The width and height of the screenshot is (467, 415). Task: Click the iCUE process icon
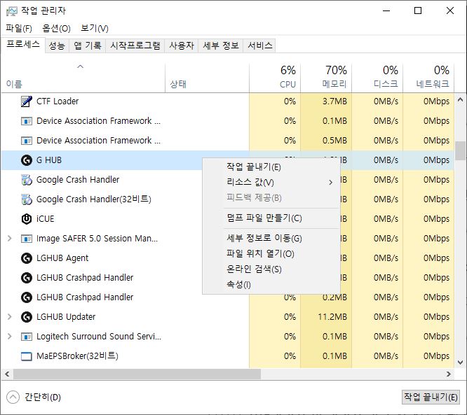pos(27,219)
